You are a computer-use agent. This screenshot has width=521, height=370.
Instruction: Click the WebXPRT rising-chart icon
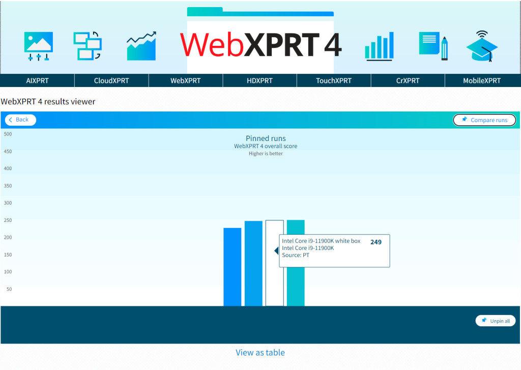click(x=141, y=46)
